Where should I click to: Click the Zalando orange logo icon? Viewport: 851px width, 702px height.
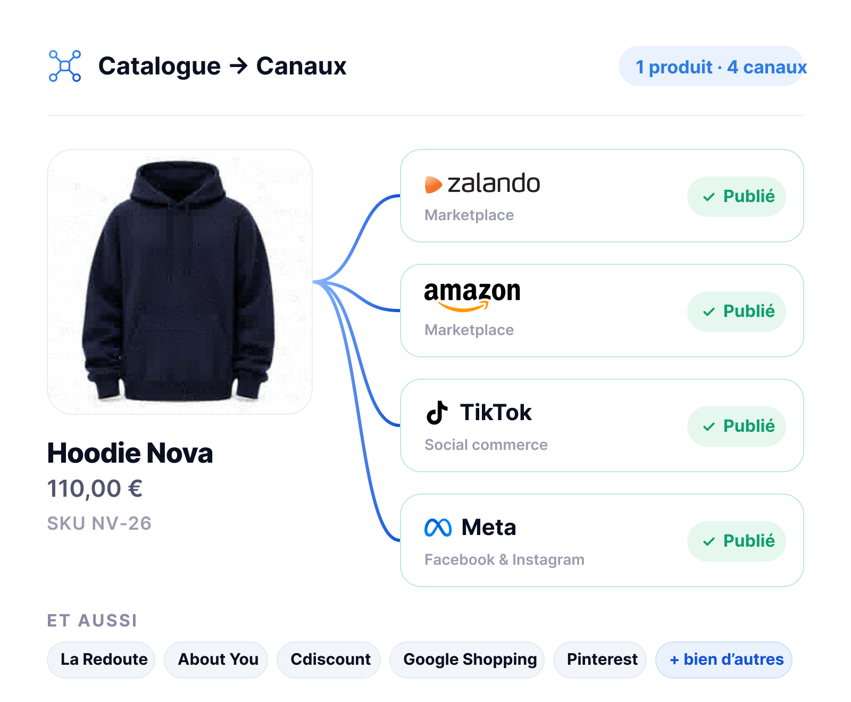tap(433, 185)
